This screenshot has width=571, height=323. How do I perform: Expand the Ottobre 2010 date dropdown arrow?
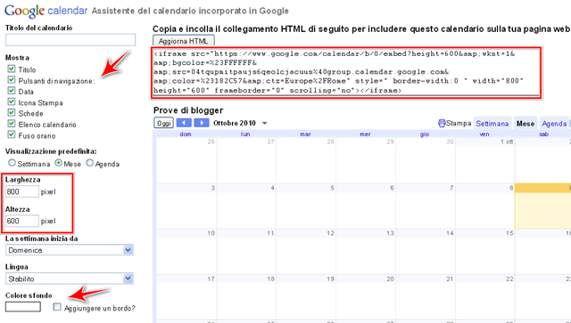coord(265,123)
